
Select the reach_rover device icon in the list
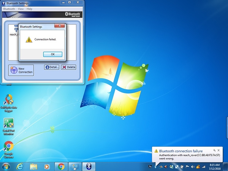[14, 30]
